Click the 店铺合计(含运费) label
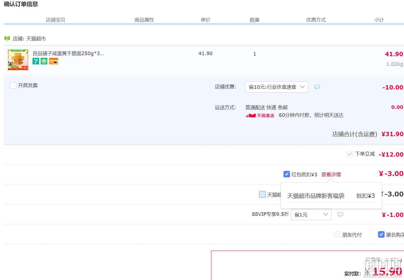 pyautogui.click(x=355, y=134)
